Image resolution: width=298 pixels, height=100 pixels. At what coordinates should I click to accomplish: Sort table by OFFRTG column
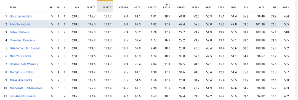(x=91, y=8)
